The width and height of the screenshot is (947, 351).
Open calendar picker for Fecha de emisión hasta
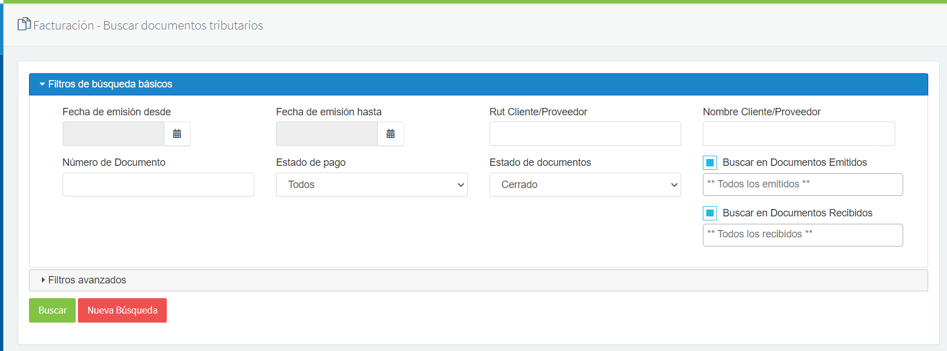pyautogui.click(x=390, y=134)
